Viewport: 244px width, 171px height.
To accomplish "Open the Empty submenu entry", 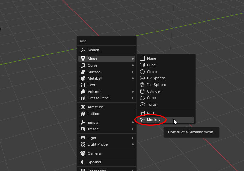I will pyautogui.click(x=107, y=122).
